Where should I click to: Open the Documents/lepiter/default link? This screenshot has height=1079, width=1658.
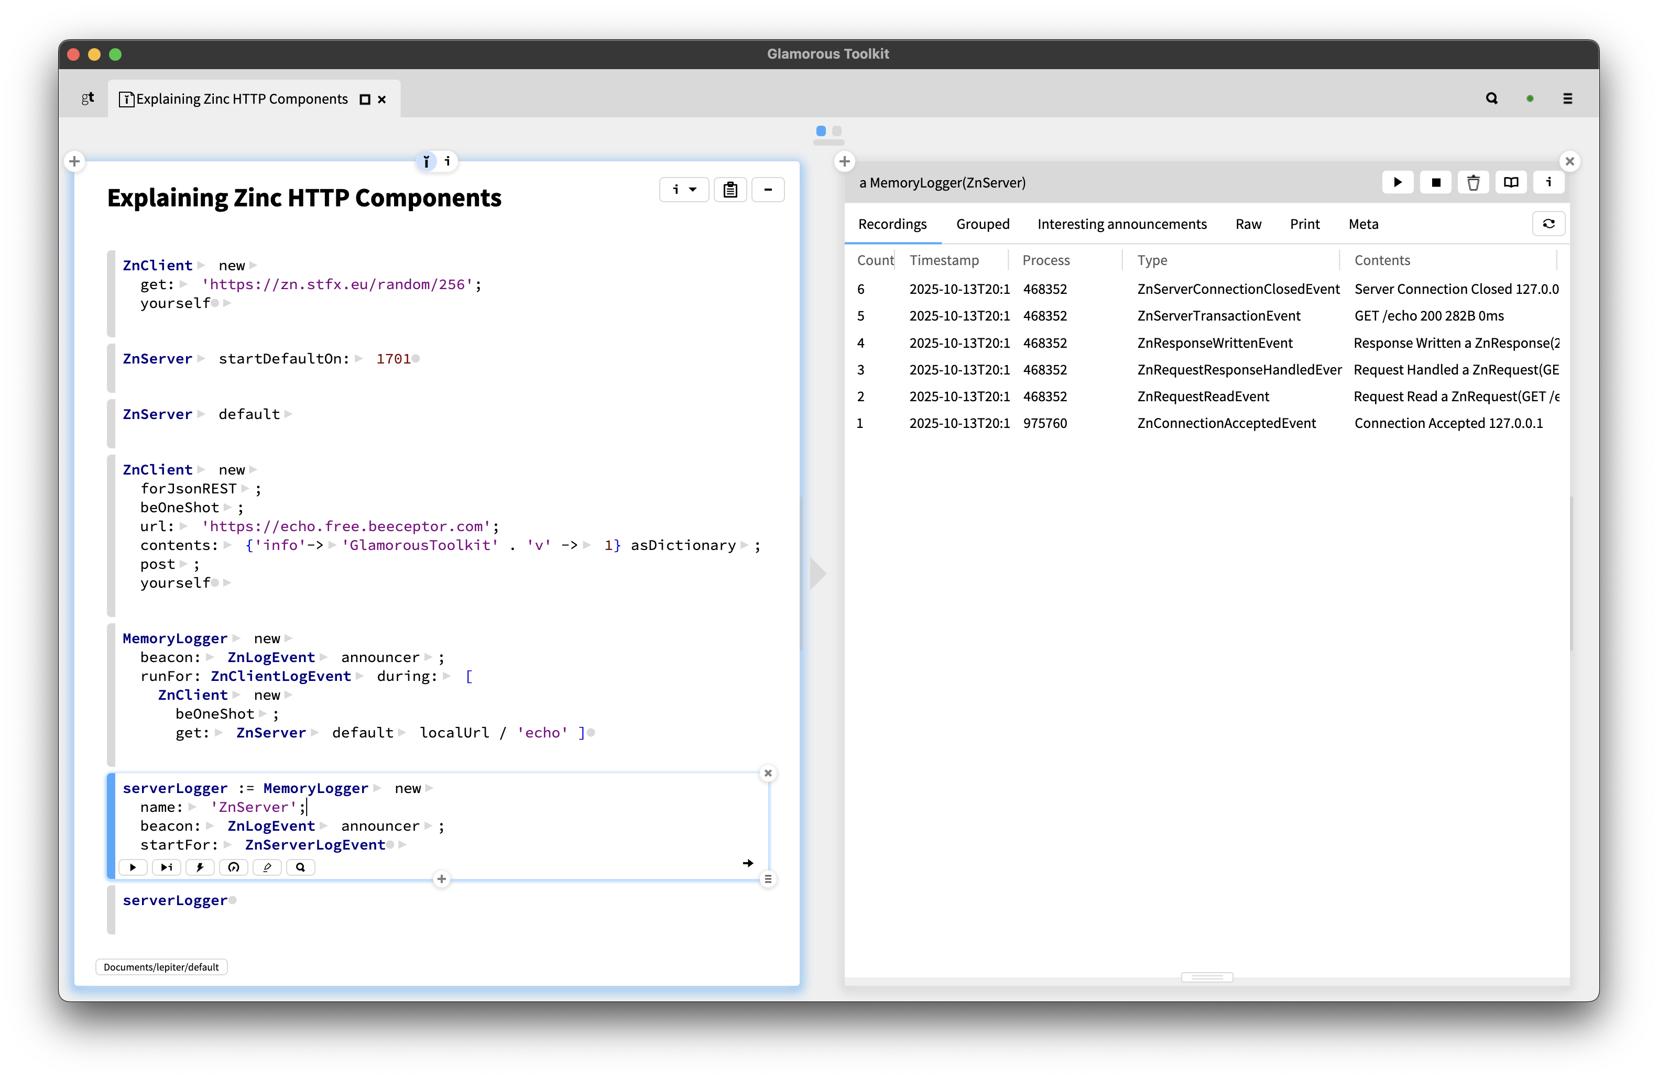[161, 967]
